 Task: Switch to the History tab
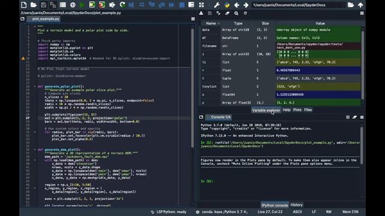coord(297,205)
